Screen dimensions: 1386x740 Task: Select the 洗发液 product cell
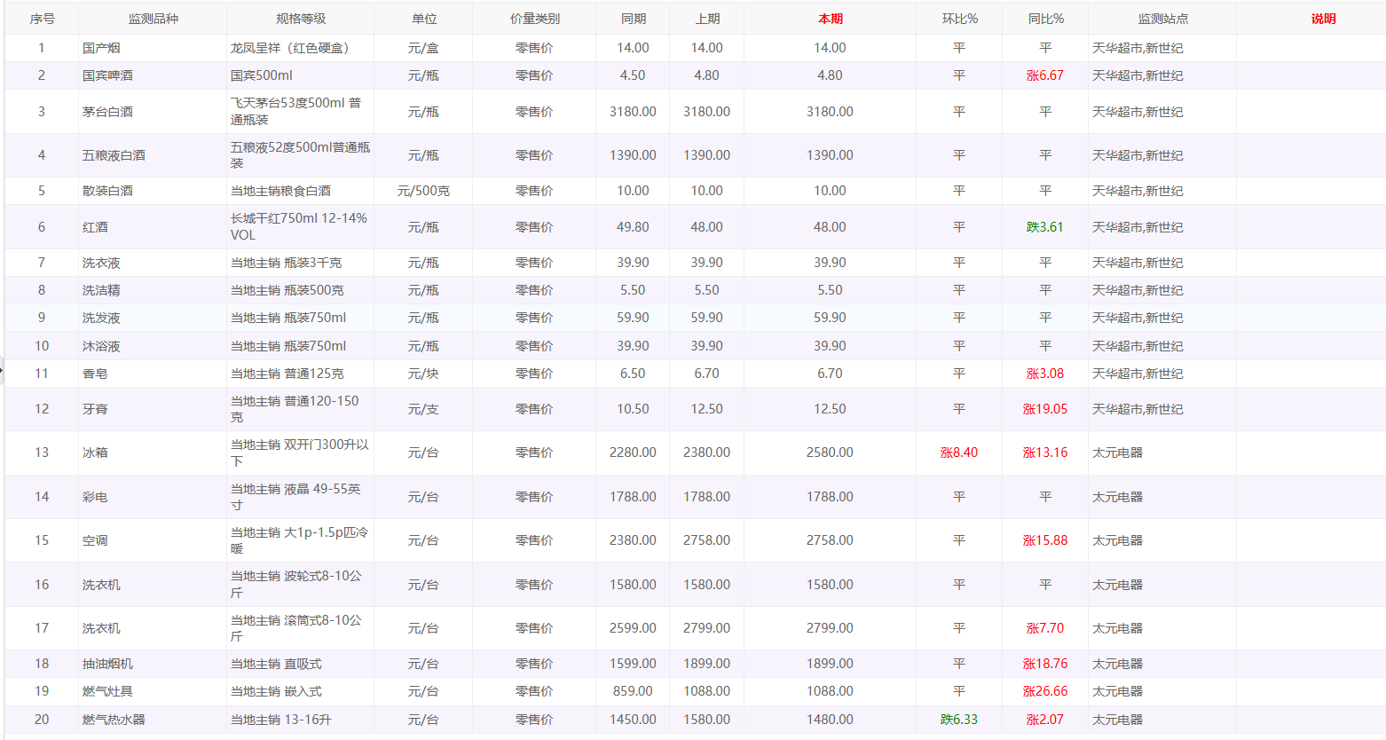click(x=153, y=318)
